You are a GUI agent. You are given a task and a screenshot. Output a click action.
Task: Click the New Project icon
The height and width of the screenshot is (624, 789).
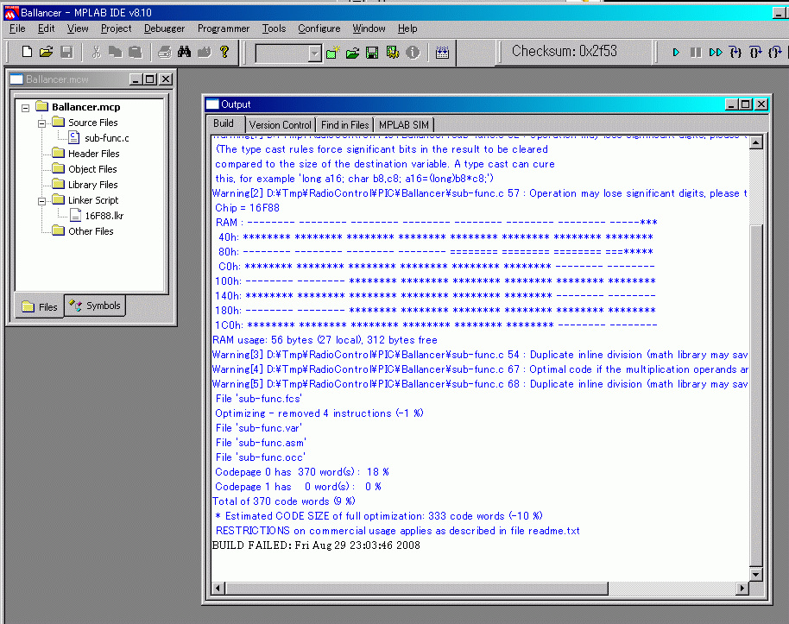point(332,53)
